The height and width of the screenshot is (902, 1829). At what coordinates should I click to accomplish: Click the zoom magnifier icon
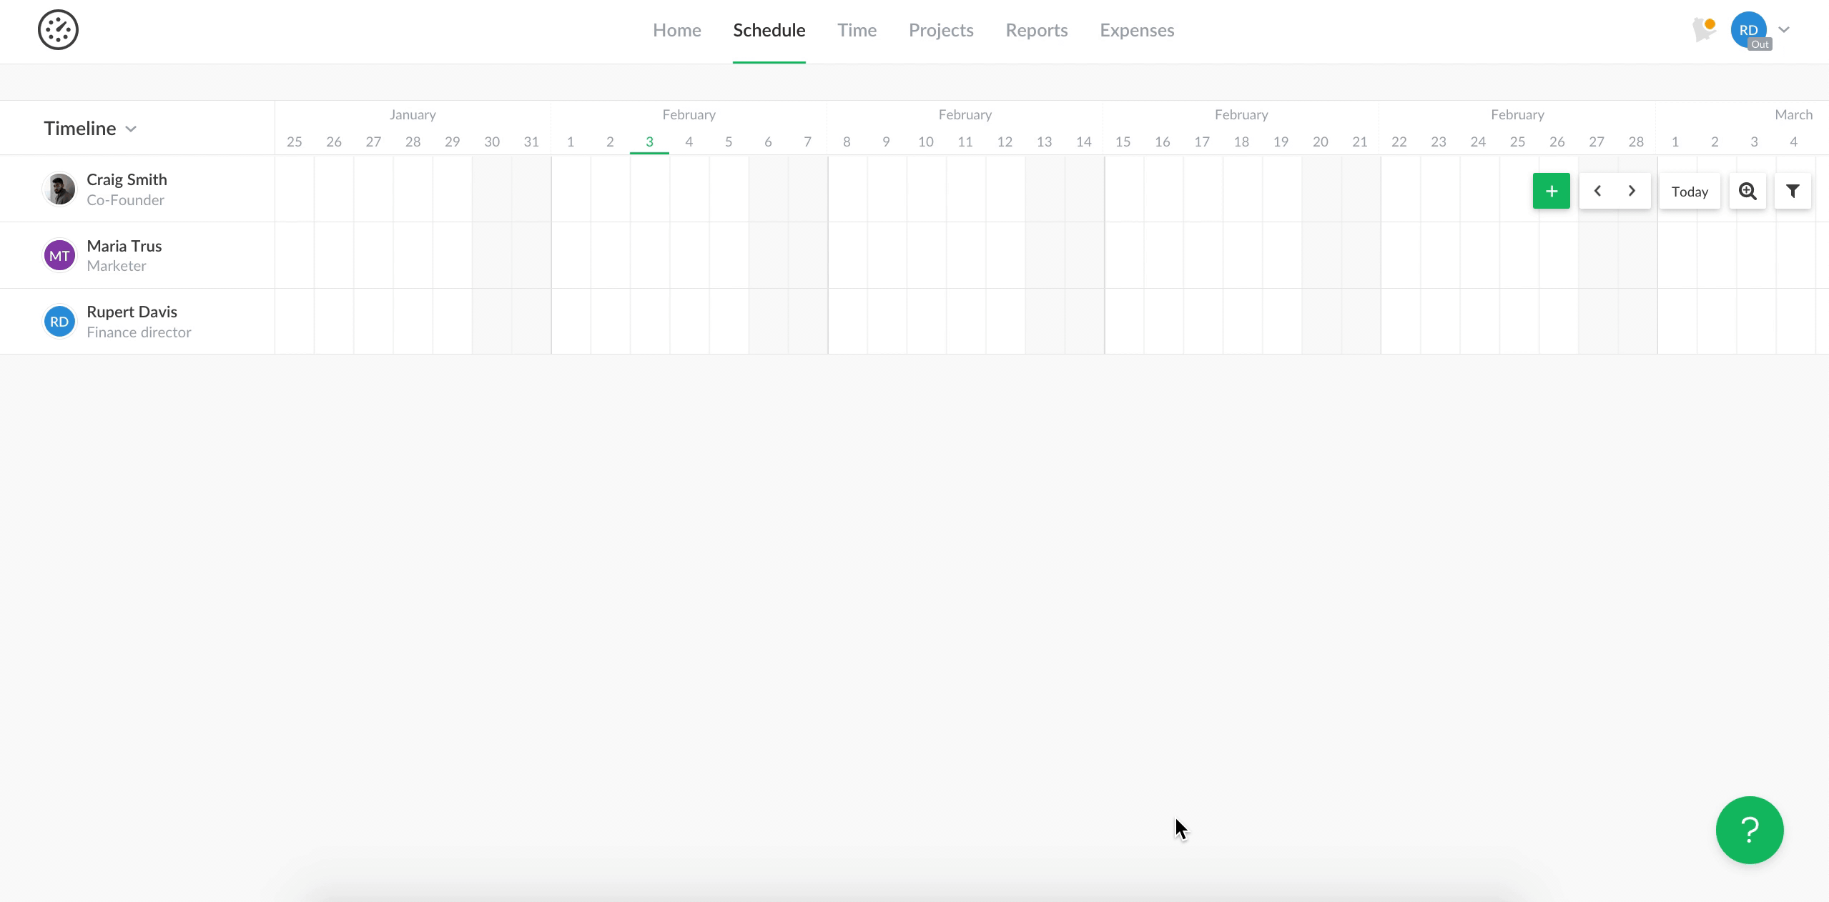[1747, 191]
